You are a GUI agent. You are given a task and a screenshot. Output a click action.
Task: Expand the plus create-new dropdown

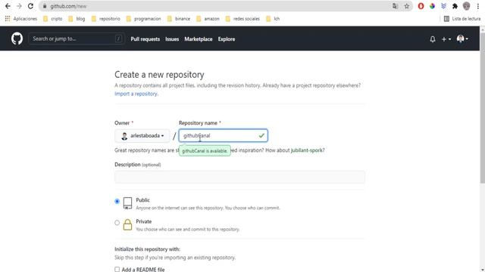coord(446,39)
